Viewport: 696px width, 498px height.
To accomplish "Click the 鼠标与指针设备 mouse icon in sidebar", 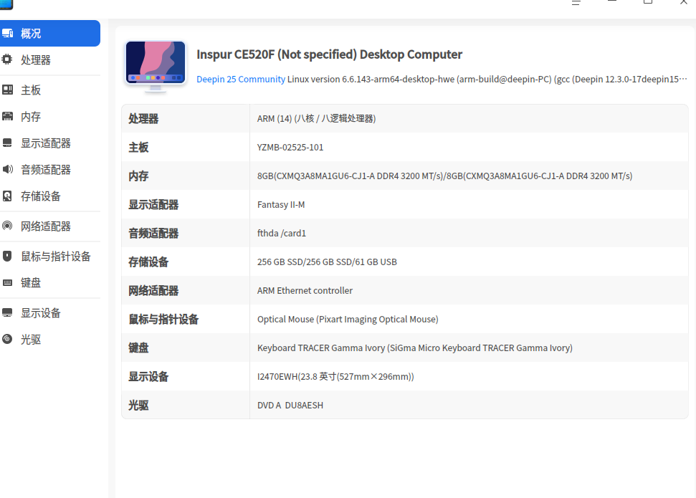I will click(7, 256).
